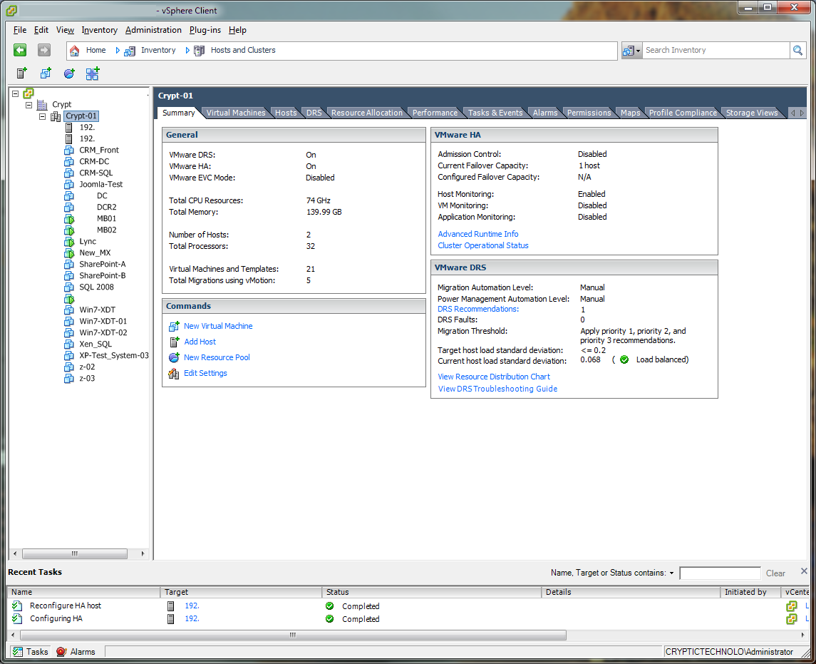Switch to the Resource Allocation tab
Screen dimensions: 816x664
pyautogui.click(x=367, y=113)
